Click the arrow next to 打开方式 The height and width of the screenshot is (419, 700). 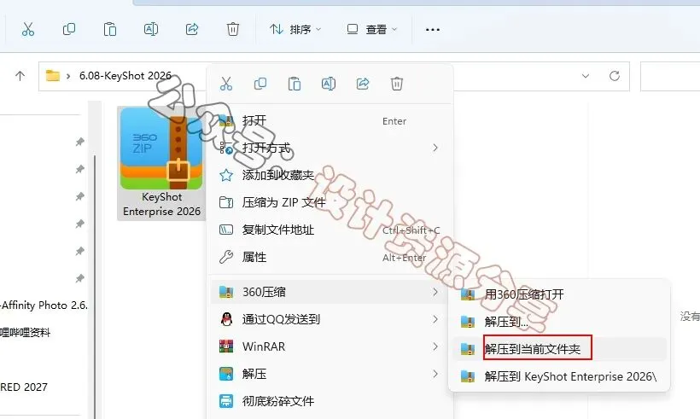(x=435, y=148)
